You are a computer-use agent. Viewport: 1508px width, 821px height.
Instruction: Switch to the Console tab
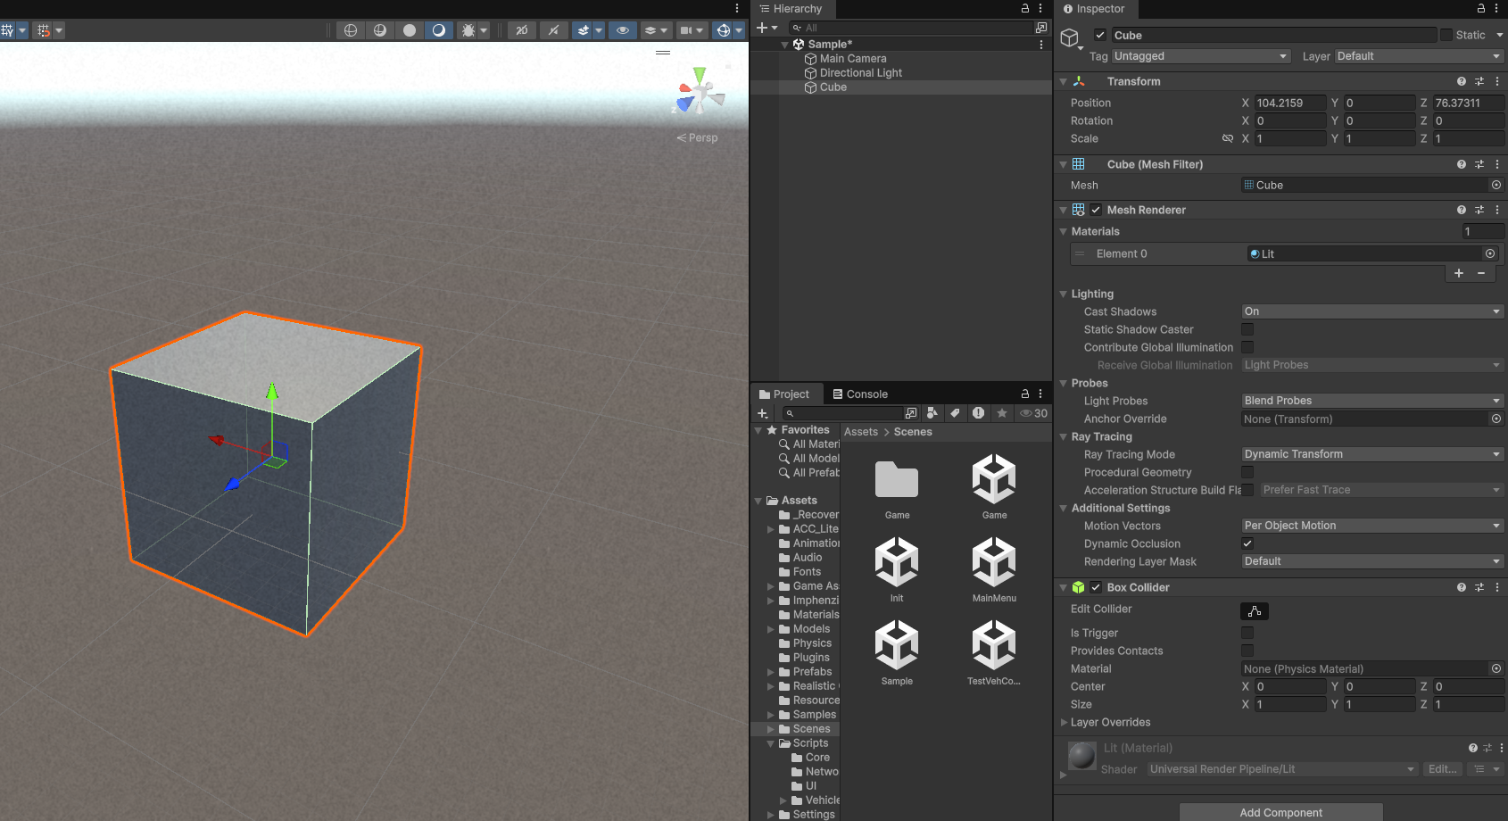(x=859, y=394)
